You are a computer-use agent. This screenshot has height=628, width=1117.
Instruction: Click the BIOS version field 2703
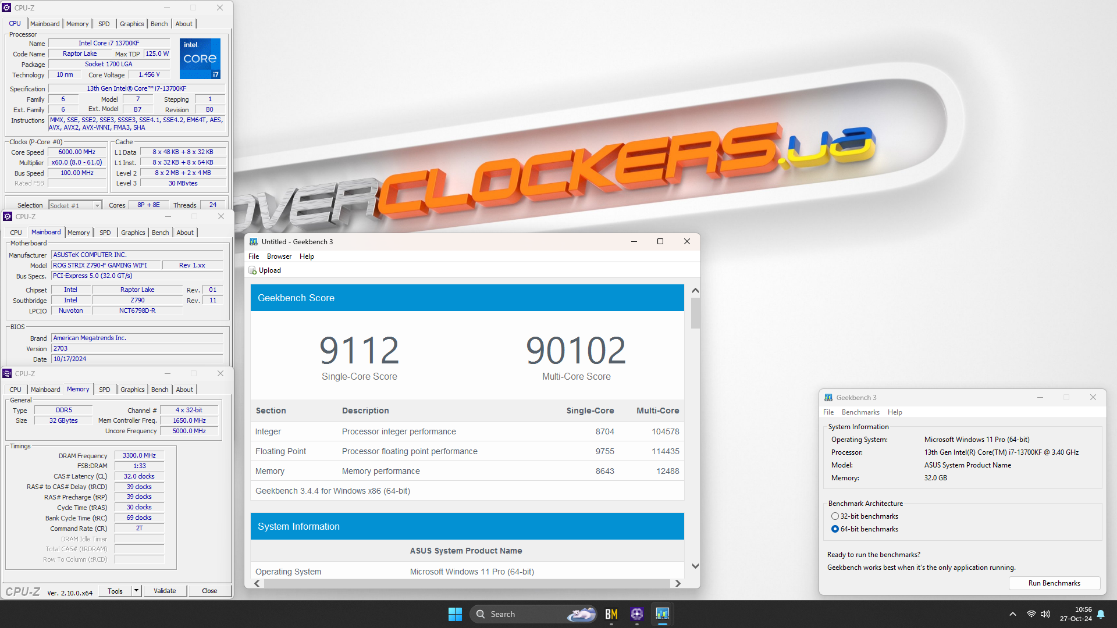[x=137, y=348]
